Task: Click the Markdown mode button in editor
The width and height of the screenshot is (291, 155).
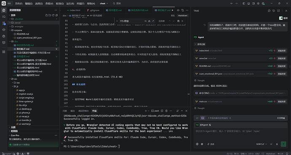Action: pos(182,16)
